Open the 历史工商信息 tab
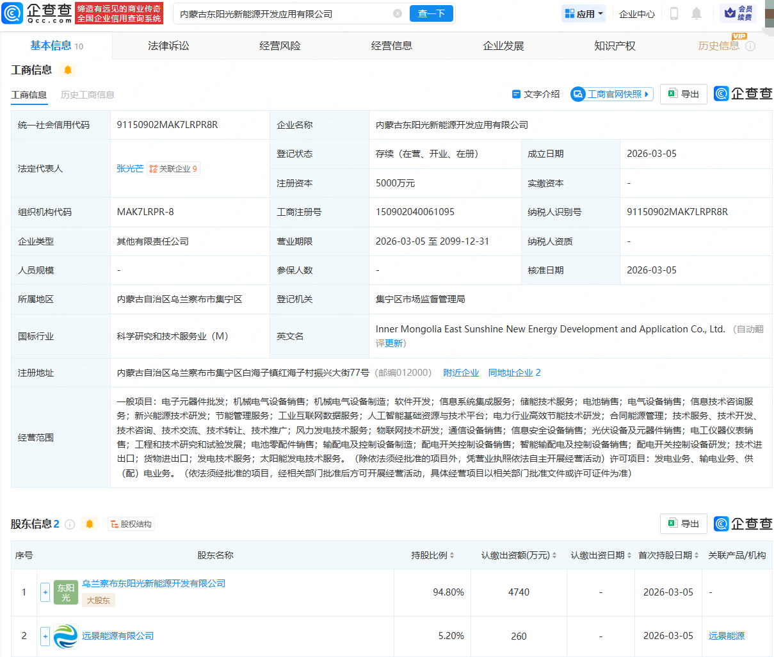This screenshot has height=657, width=774. (88, 94)
